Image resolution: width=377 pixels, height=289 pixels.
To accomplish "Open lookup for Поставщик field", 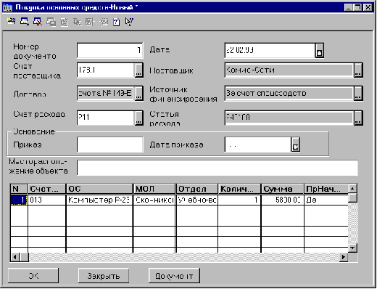I will coord(358,70).
